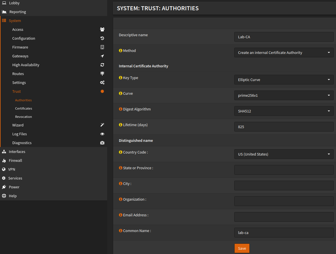Screen dimensions: 336x254
Task: Click the Access users icon in sidebar
Action: click(x=102, y=29)
